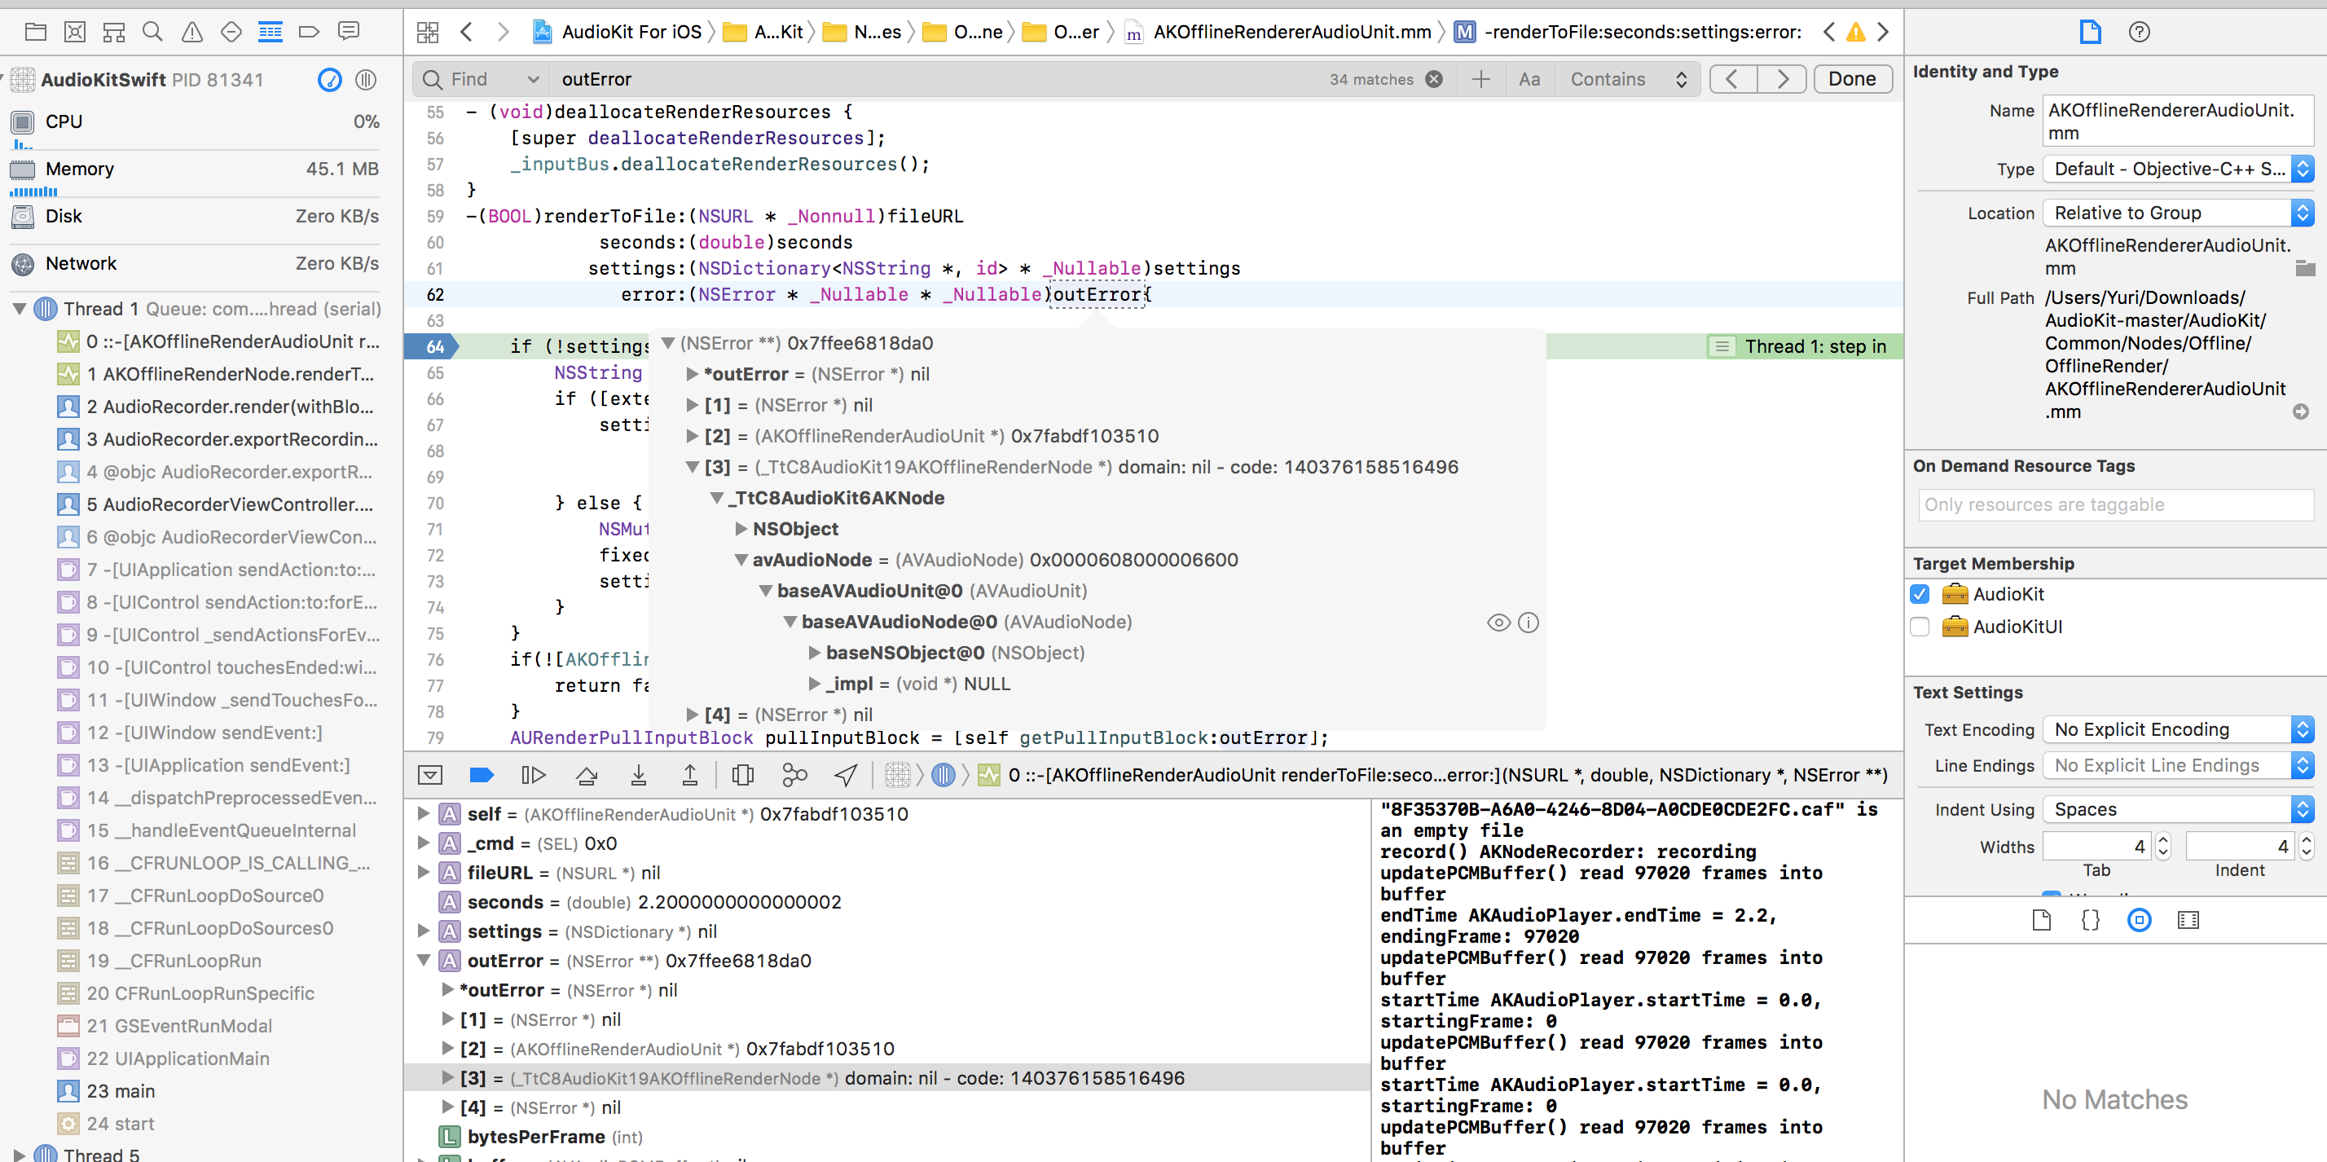
Task: Open the Source Control navigator
Action: click(x=75, y=33)
